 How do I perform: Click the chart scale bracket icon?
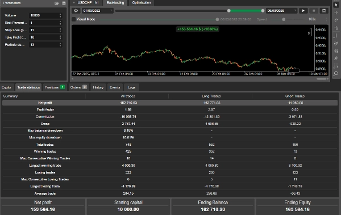pos(310,32)
